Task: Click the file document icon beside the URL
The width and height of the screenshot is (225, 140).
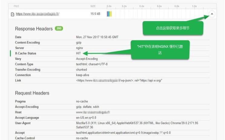Action: click(12, 14)
